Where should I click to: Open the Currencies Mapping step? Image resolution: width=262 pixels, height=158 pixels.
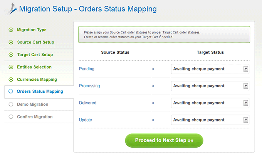[37, 80]
